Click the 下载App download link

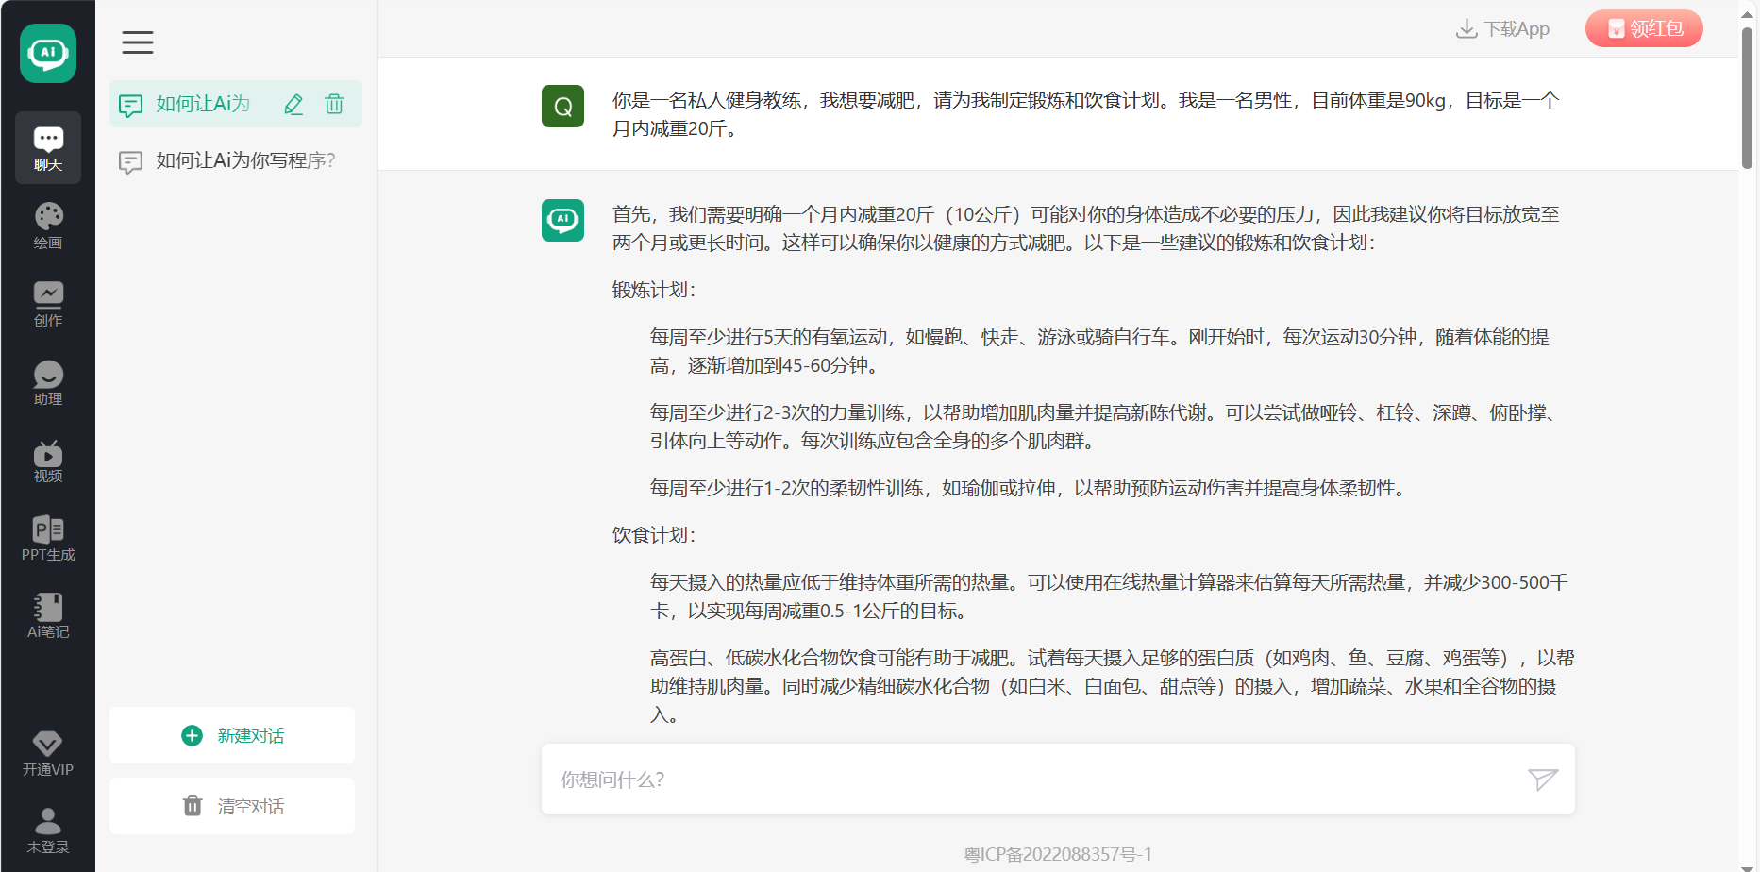(x=1503, y=29)
